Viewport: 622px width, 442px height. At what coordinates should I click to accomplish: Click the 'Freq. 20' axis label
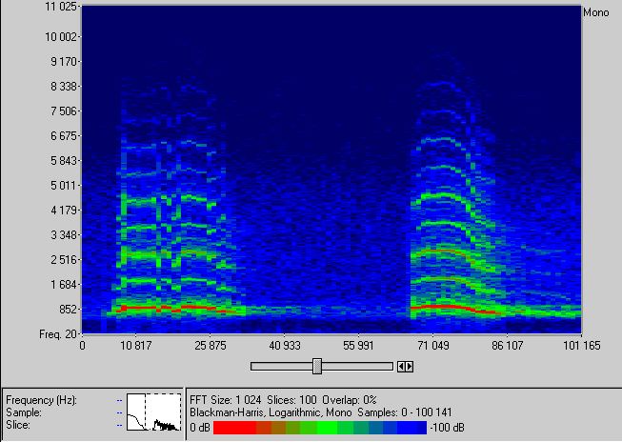click(x=58, y=334)
